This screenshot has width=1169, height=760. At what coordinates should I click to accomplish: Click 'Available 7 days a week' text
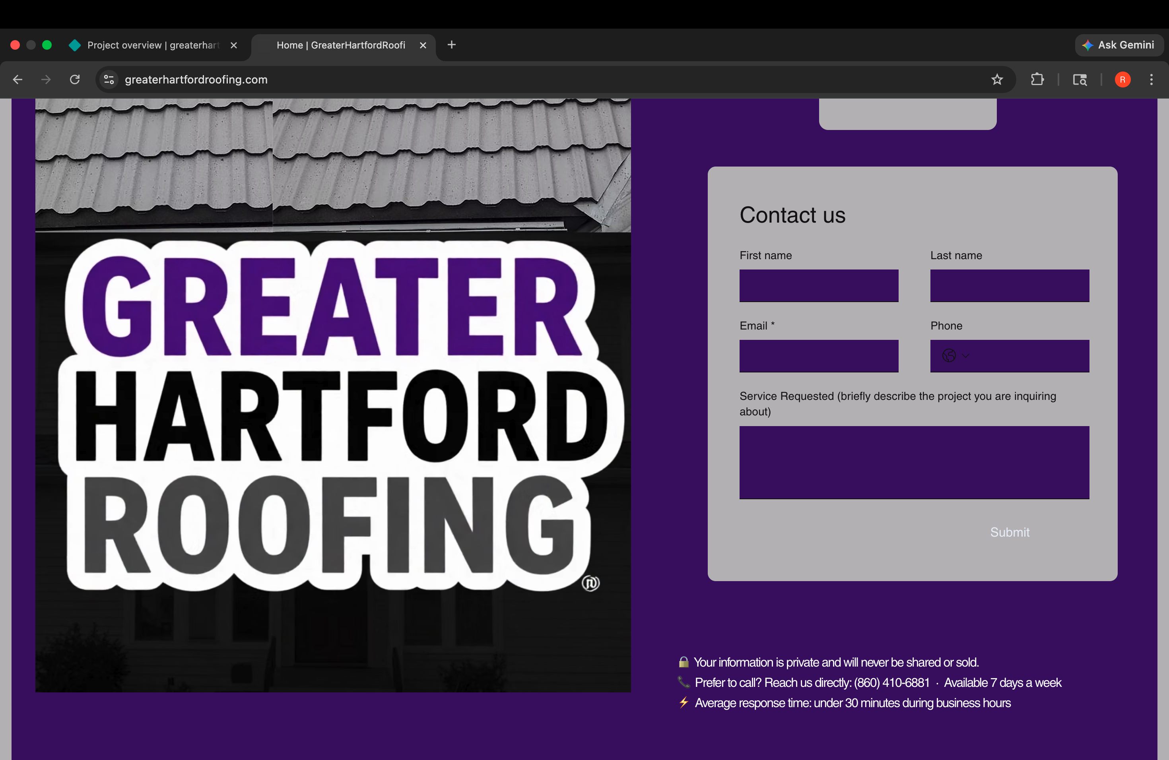point(1002,682)
